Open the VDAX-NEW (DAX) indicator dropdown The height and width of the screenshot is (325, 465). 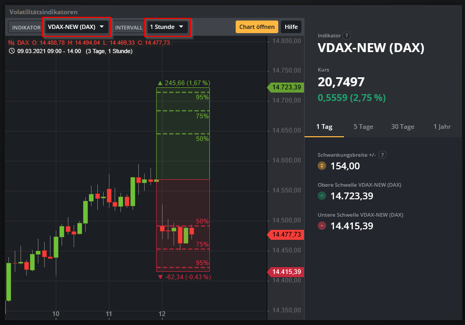coord(76,27)
